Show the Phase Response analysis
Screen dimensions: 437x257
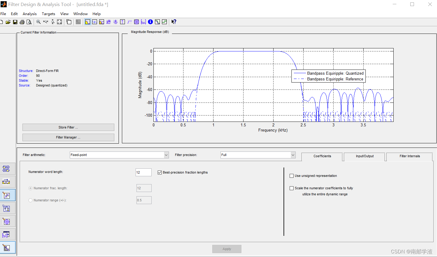pyautogui.click(x=95, y=22)
